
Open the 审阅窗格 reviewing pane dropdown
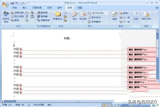pyautogui.click(x=95, y=22)
